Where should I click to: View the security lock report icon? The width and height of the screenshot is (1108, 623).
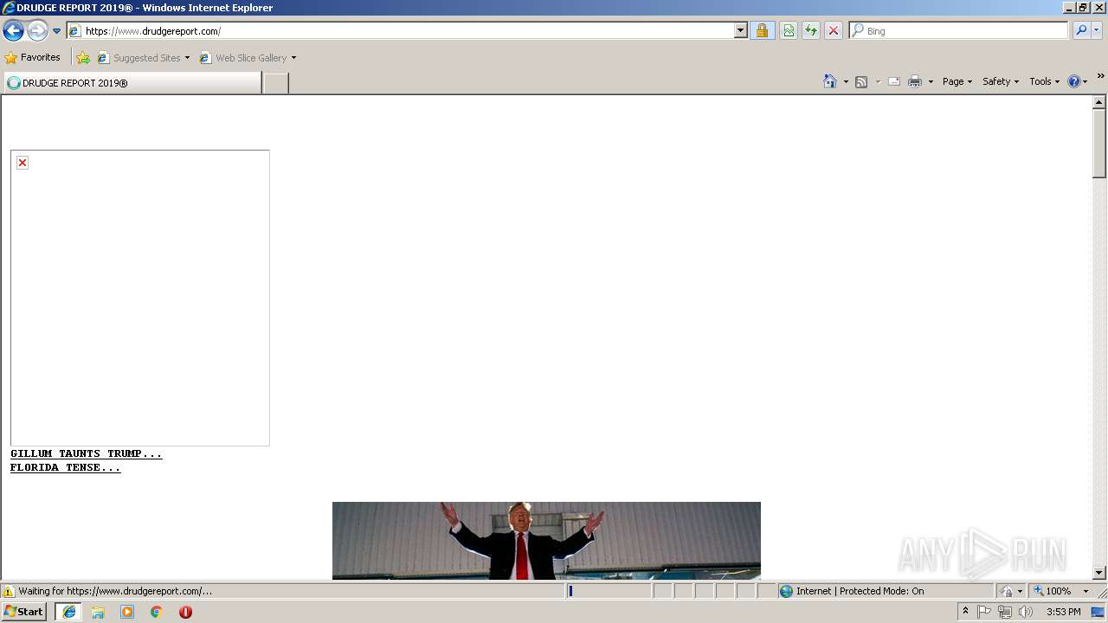point(762,31)
